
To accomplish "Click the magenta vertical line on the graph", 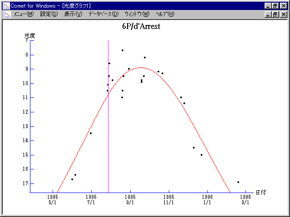I will [x=108, y=136].
